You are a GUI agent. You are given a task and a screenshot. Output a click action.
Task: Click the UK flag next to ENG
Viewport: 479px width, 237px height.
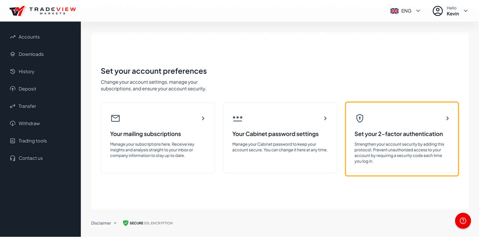tap(394, 10)
